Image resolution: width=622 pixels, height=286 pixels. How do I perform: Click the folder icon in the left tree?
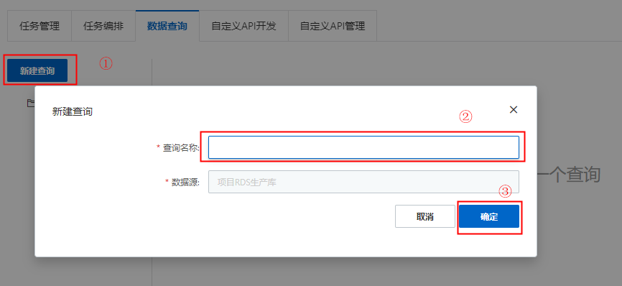point(31,103)
